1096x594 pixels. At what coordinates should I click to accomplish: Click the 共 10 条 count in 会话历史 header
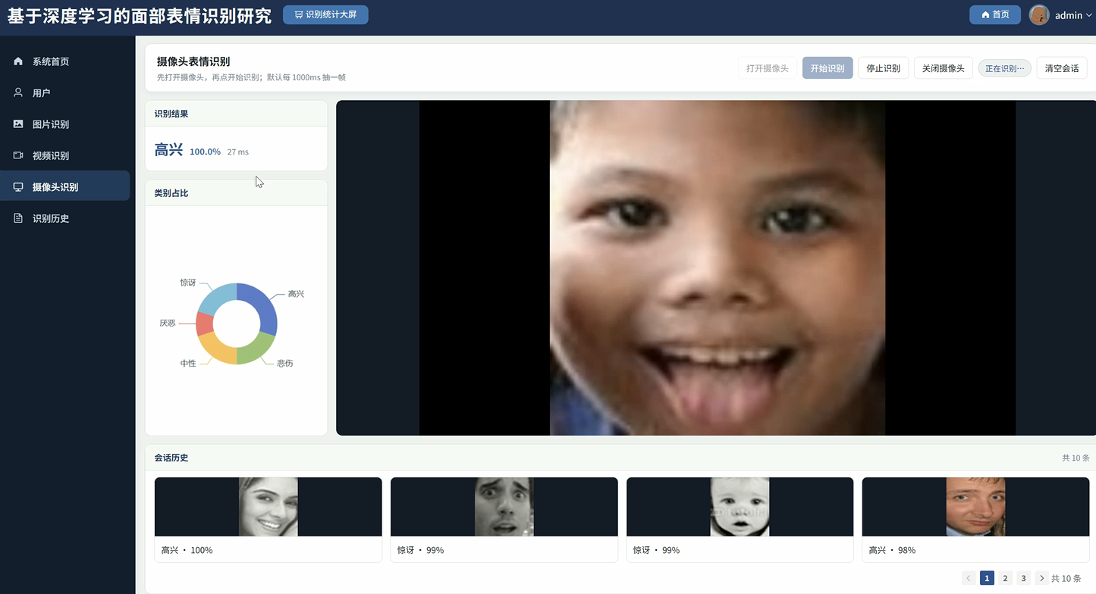point(1076,458)
